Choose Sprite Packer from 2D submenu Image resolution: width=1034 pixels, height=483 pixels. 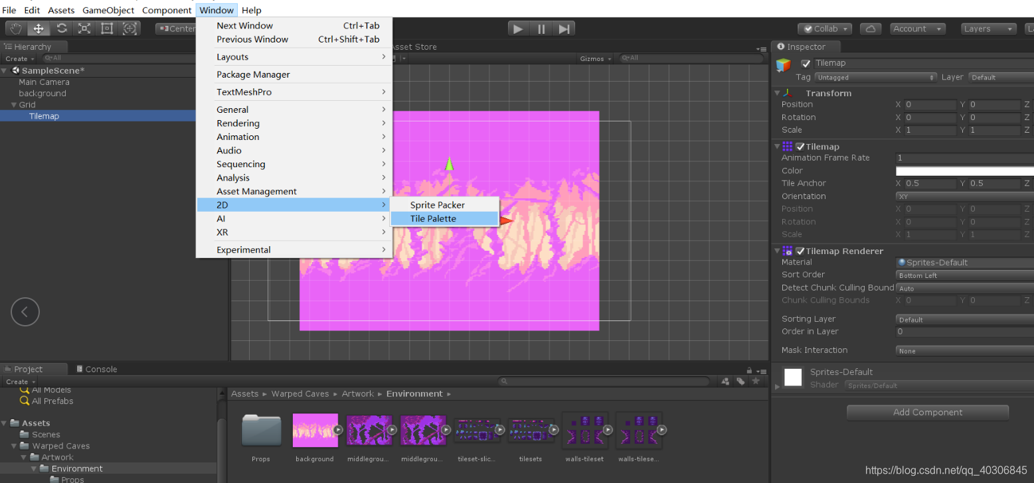(x=444, y=205)
